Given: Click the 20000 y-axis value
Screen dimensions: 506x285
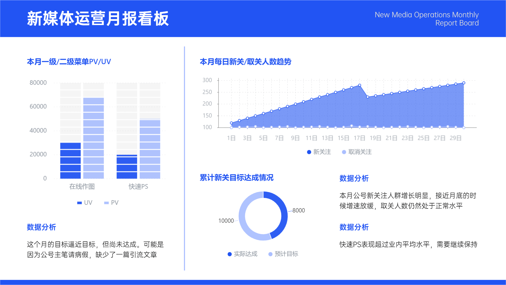Looking at the screenshot, I should [x=38, y=154].
